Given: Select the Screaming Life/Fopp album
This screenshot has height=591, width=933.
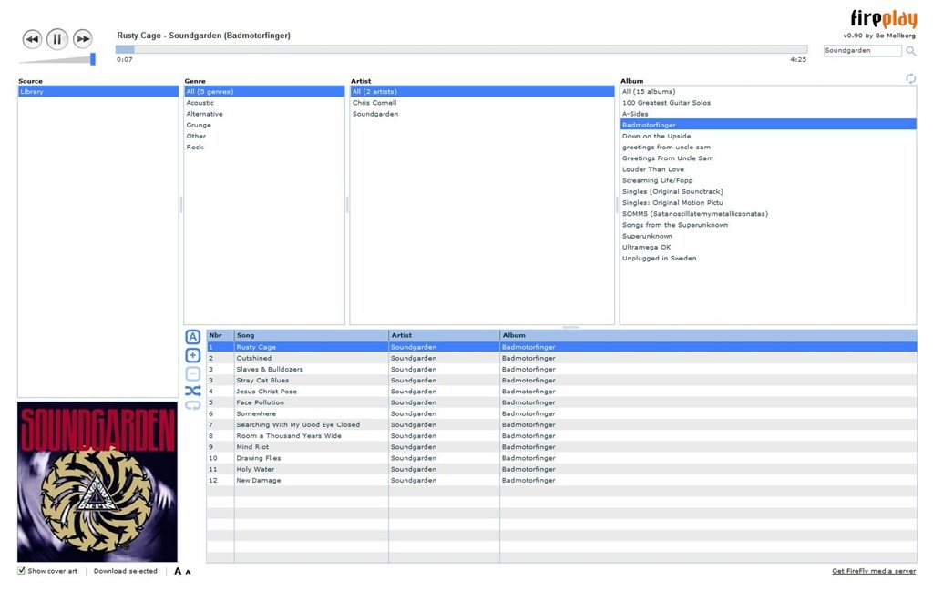Looking at the screenshot, I should (x=768, y=180).
